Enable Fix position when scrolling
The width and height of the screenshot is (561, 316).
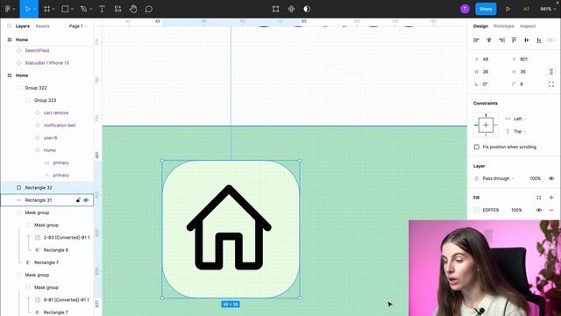click(x=477, y=147)
